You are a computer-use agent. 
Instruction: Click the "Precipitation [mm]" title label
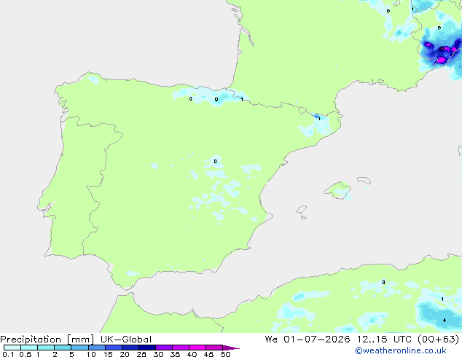click(x=47, y=340)
